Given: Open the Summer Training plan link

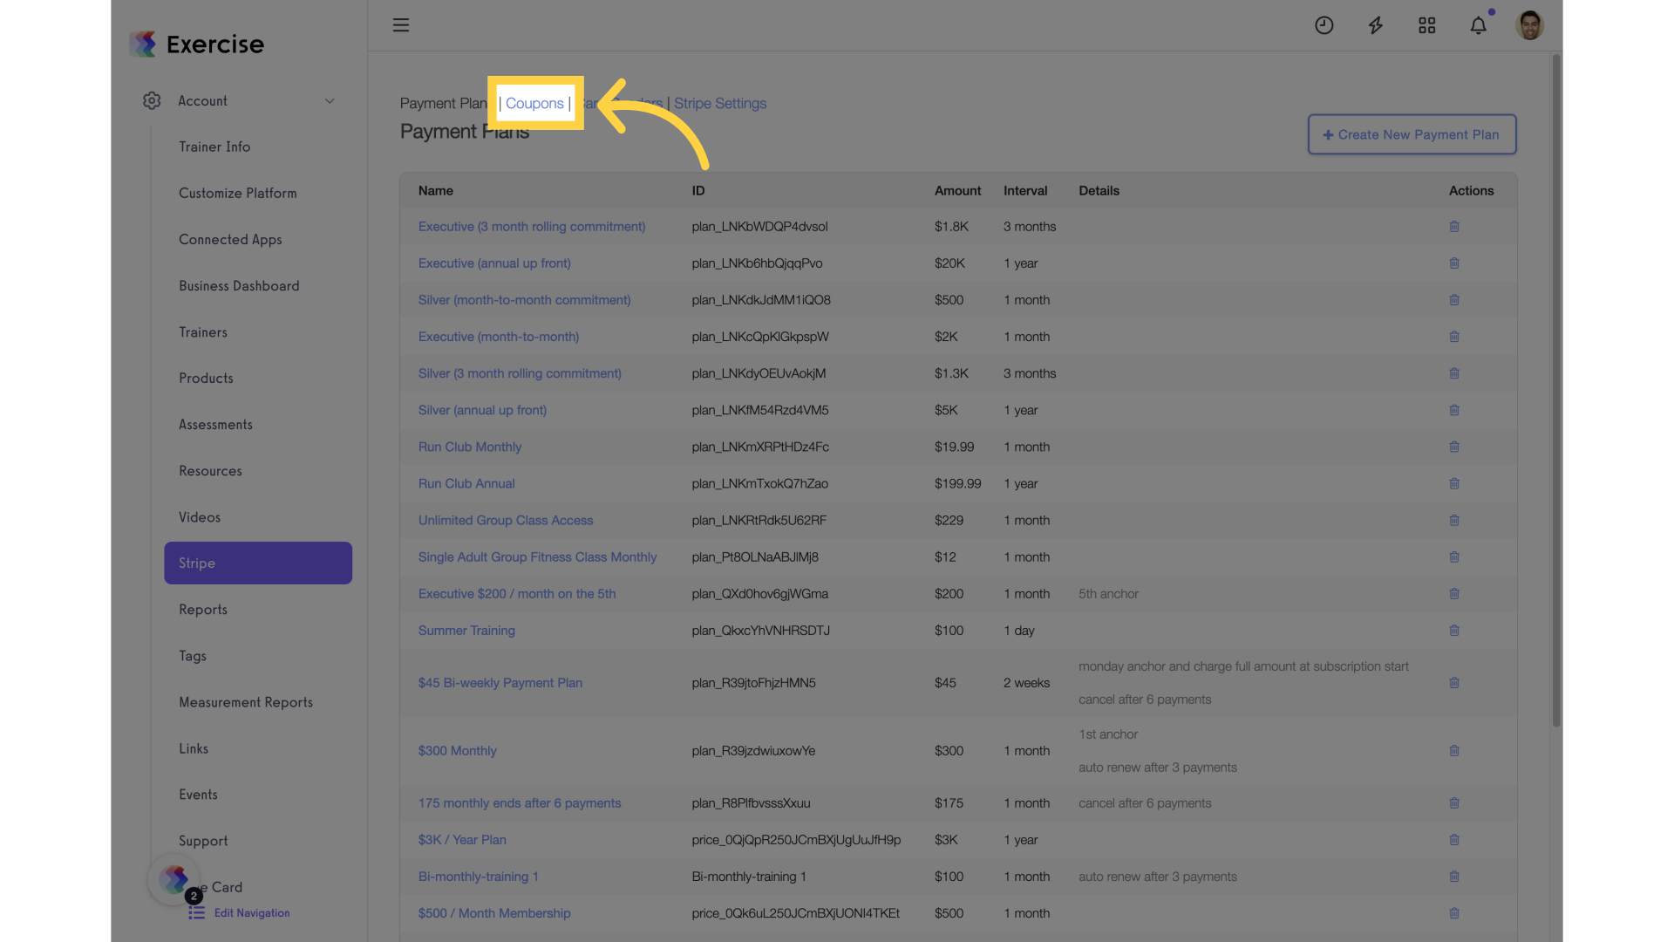Looking at the screenshot, I should click(466, 631).
